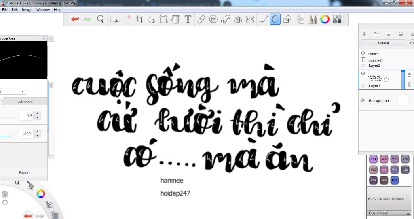Increase the 0.7 value stepper
Screen dimensions: 414x219
pyautogui.click(x=38, y=113)
